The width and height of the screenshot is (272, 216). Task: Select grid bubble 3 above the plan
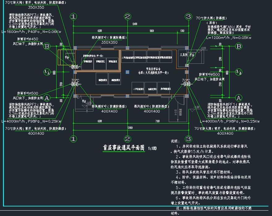click(x=189, y=17)
